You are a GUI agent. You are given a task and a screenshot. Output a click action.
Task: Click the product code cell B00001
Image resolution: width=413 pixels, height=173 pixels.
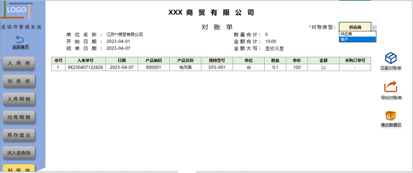click(x=154, y=67)
